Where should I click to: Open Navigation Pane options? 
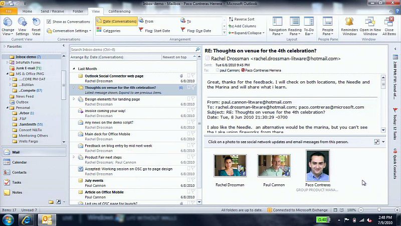(x=278, y=27)
